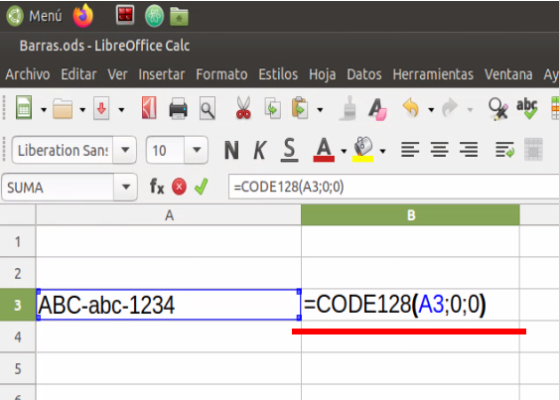Clone formatting with the paintbrush
The image size is (559, 400).
[349, 107]
